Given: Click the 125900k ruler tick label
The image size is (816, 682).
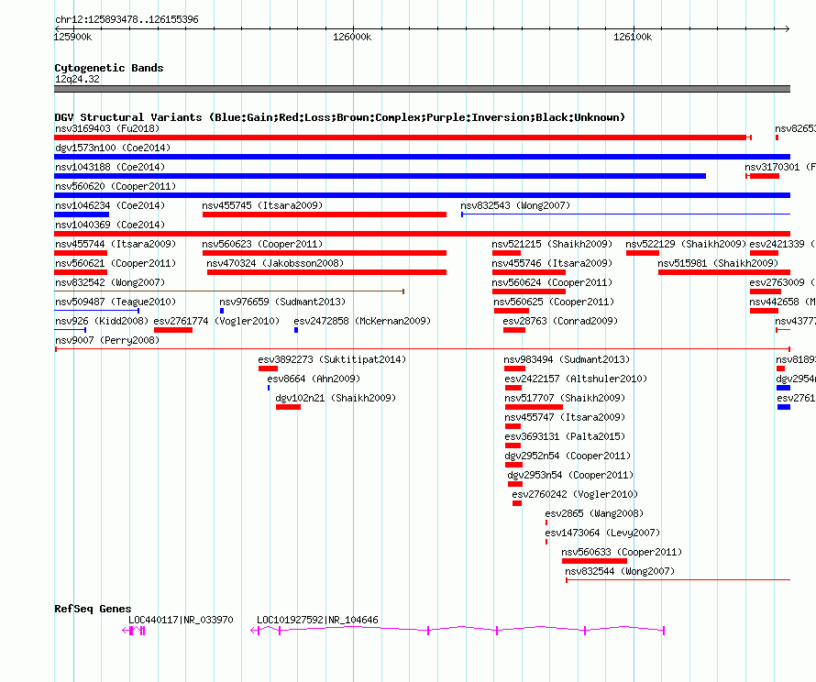Looking at the screenshot, I should click(x=72, y=37).
